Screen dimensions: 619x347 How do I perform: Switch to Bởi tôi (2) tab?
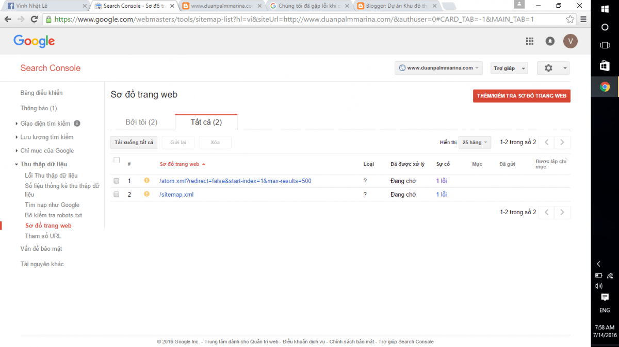coord(141,122)
